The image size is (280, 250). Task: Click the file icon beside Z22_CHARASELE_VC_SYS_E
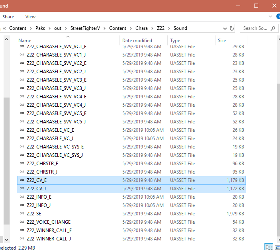[x=22, y=146]
